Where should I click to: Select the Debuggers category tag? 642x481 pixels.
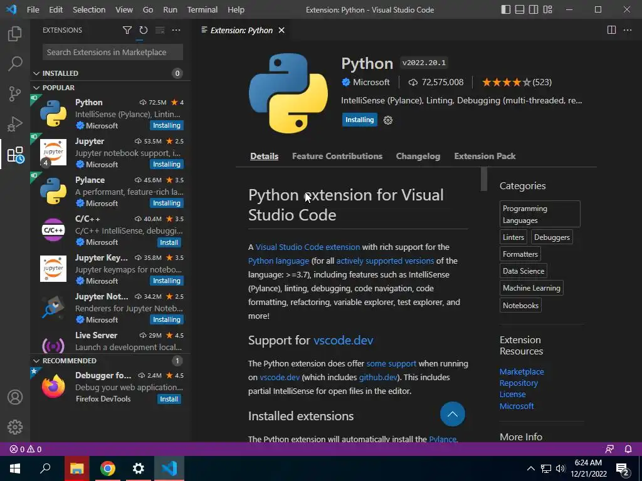coord(552,237)
